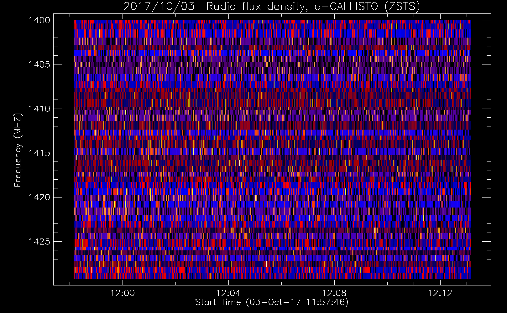The width and height of the screenshot is (507, 313).
Task: Select the 1420 frequency tick label
Action: (x=39, y=198)
